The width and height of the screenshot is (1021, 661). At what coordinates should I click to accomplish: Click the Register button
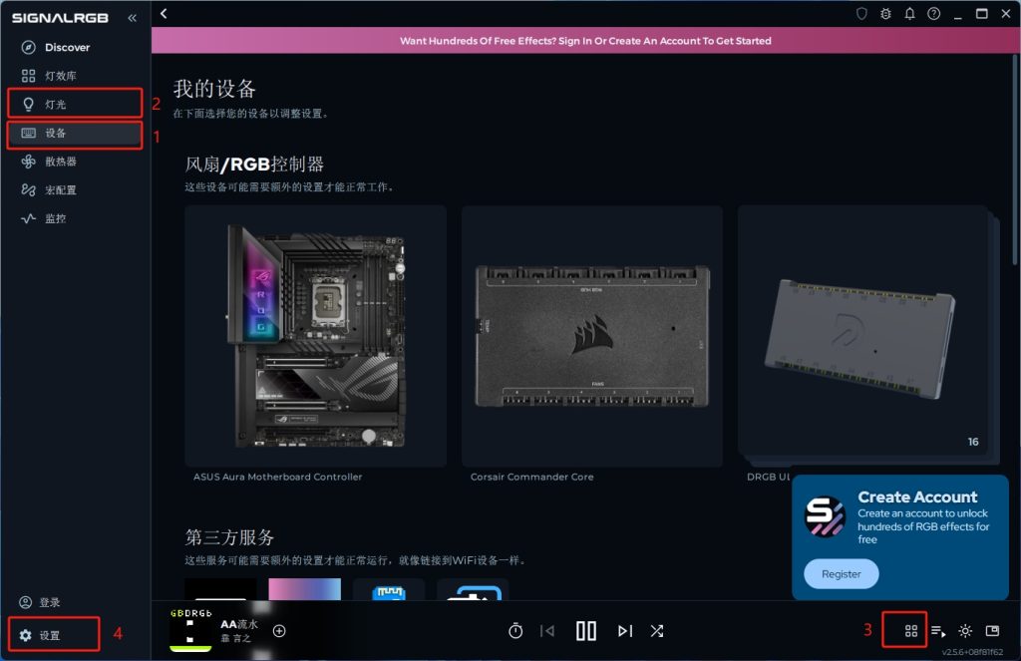842,573
